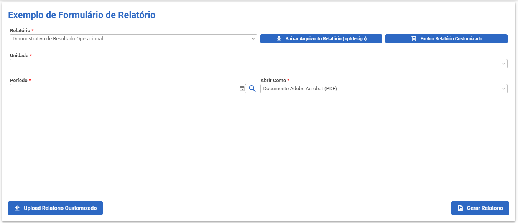518x223 pixels.
Task: Click the Período field label
Action: (19, 81)
